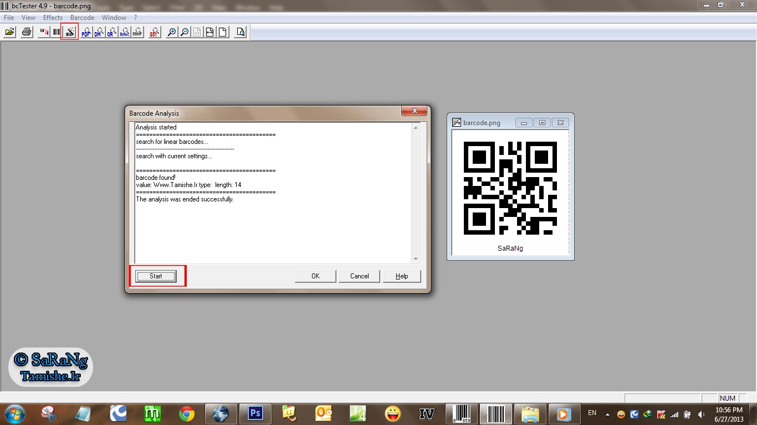
Task: Click the Snipping Tool scissors taskbar icon
Action: pyautogui.click(x=49, y=414)
